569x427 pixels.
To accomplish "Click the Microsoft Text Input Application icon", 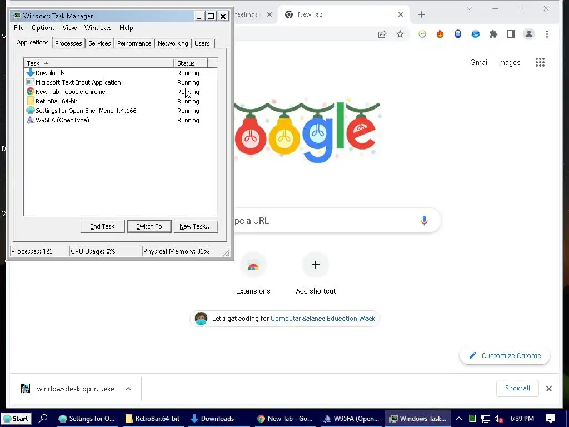I will pos(31,82).
